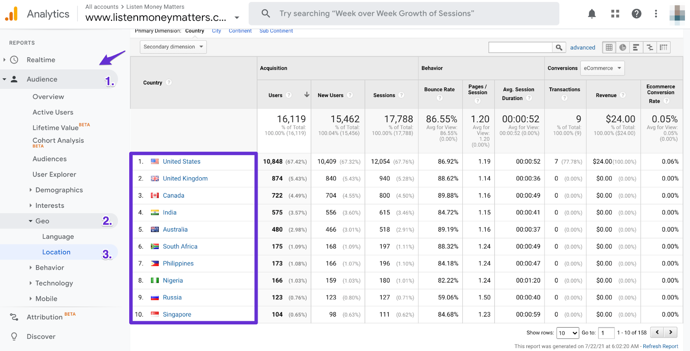Click help icon beside Sessions header
The width and height of the screenshot is (690, 351).
tap(401, 95)
